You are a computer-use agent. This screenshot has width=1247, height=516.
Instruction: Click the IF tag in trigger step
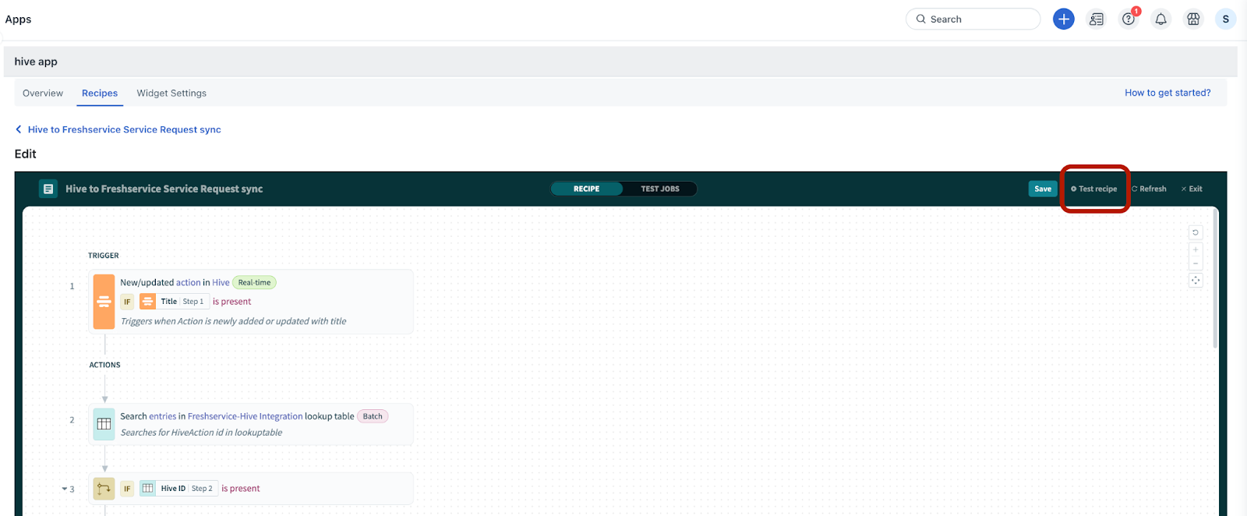click(x=127, y=302)
